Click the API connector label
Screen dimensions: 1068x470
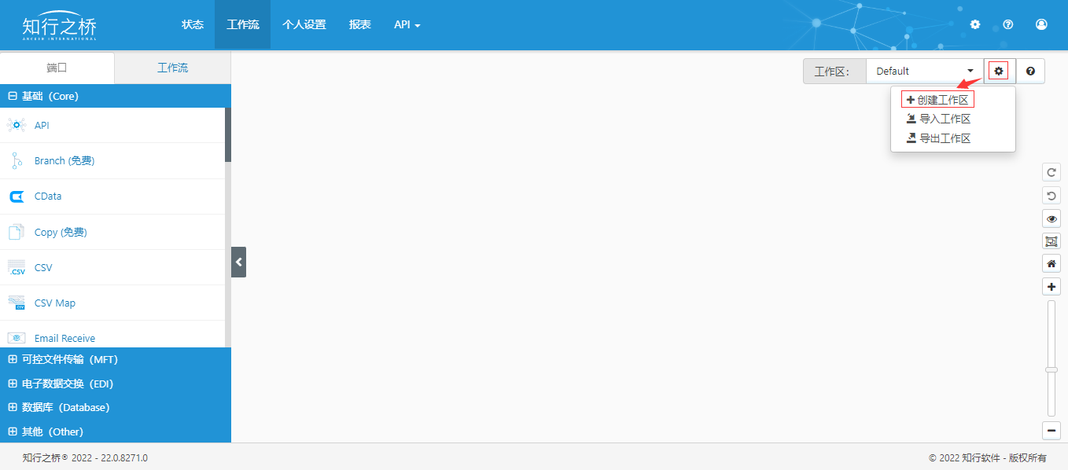tap(42, 126)
